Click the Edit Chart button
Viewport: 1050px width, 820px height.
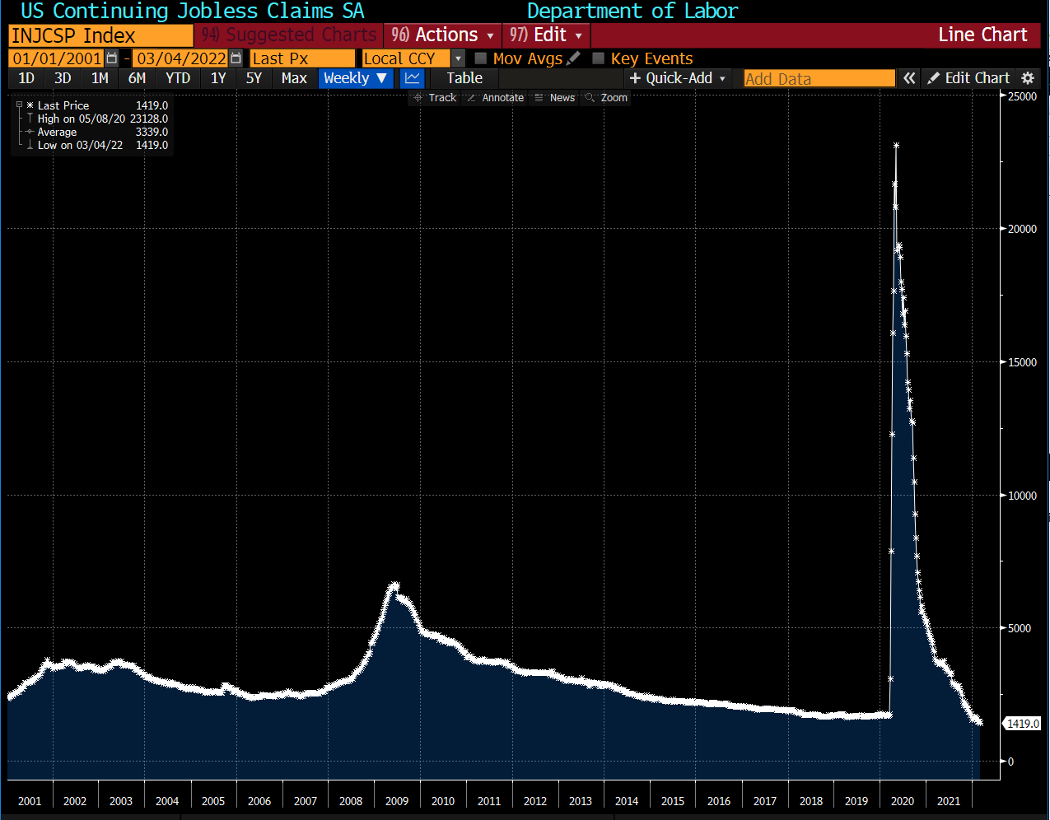[968, 78]
